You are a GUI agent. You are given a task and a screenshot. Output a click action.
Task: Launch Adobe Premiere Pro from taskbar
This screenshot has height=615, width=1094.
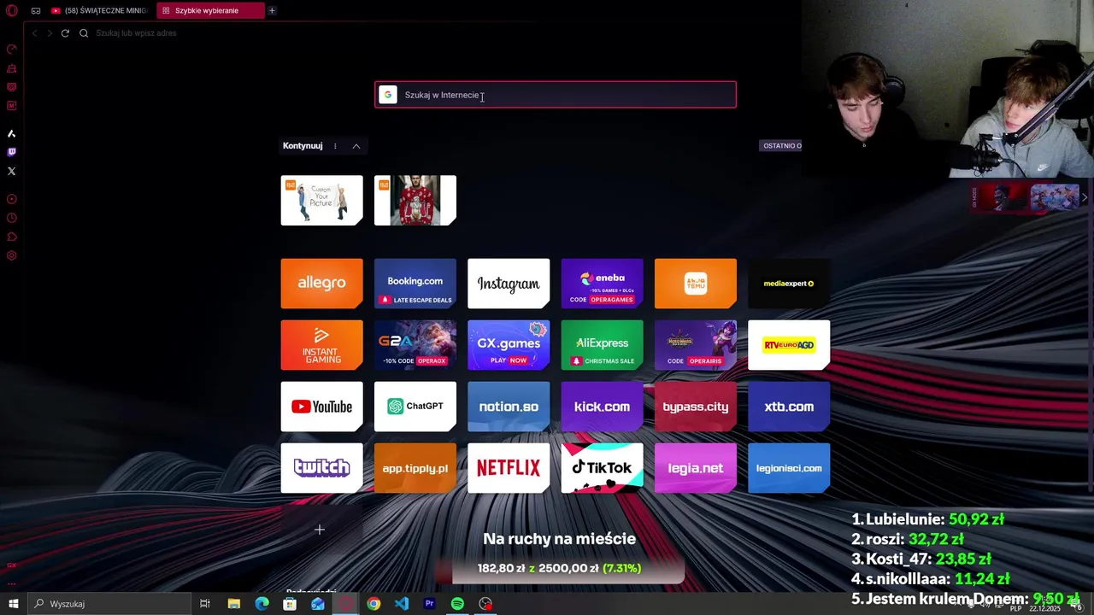[430, 604]
